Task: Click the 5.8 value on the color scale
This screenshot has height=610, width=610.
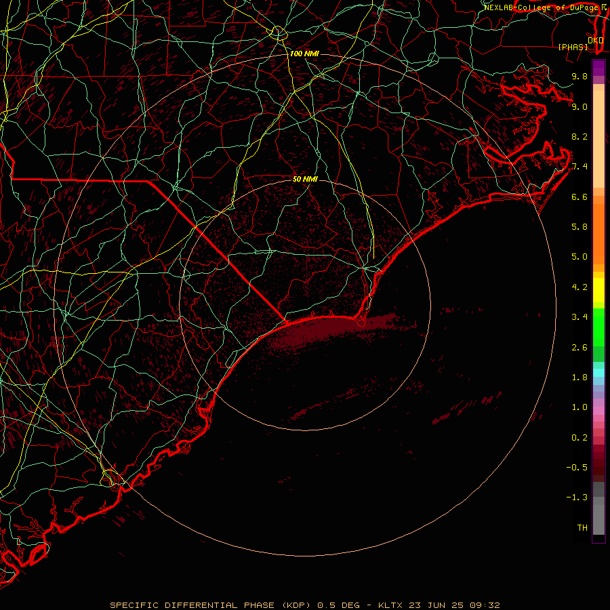Action: click(x=579, y=226)
